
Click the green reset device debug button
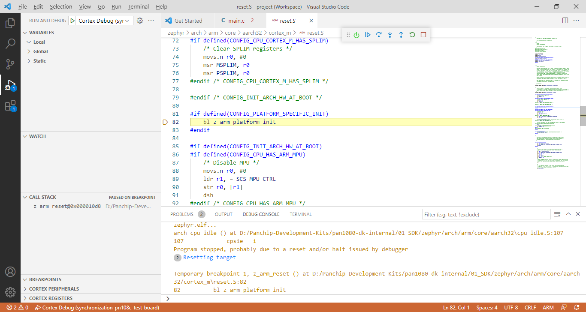(356, 35)
